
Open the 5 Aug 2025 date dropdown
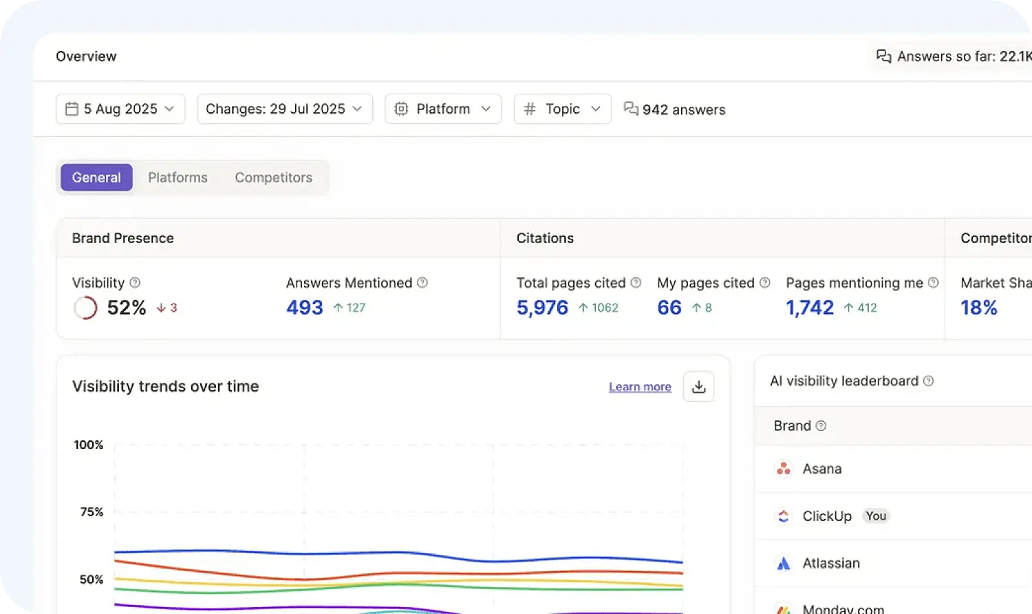120,109
